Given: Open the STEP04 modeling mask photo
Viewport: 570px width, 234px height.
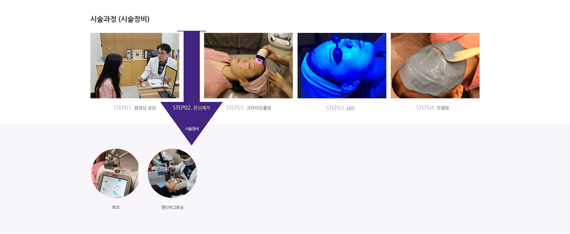Looking at the screenshot, I should pyautogui.click(x=435, y=65).
